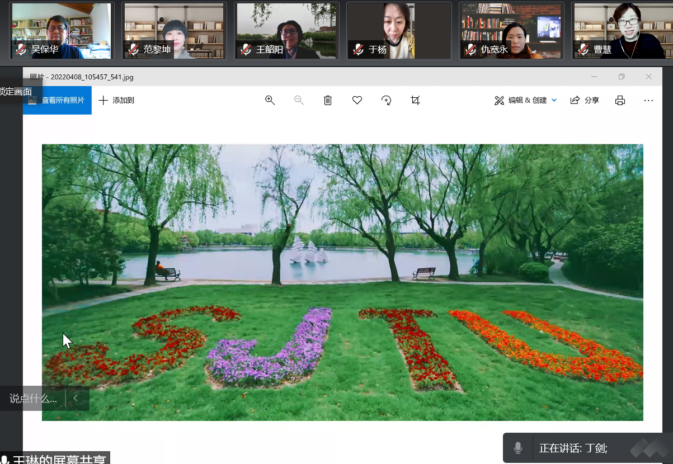
Task: Rotate the photo using rotate icon
Action: [x=386, y=100]
